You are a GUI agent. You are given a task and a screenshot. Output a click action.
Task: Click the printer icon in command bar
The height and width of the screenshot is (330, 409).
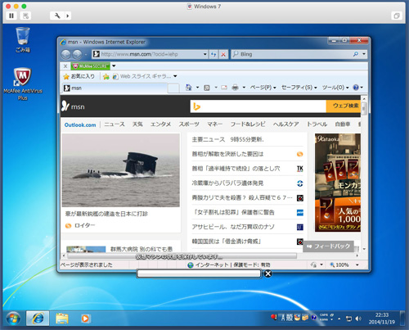[235, 88]
